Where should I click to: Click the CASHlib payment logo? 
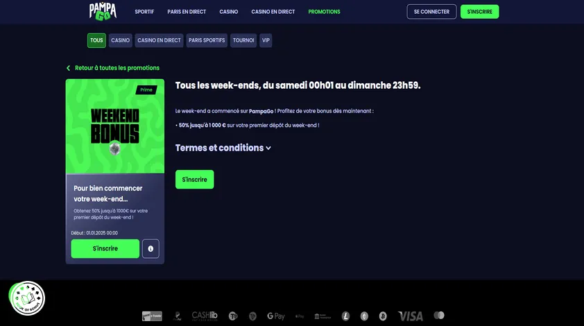(x=205, y=316)
